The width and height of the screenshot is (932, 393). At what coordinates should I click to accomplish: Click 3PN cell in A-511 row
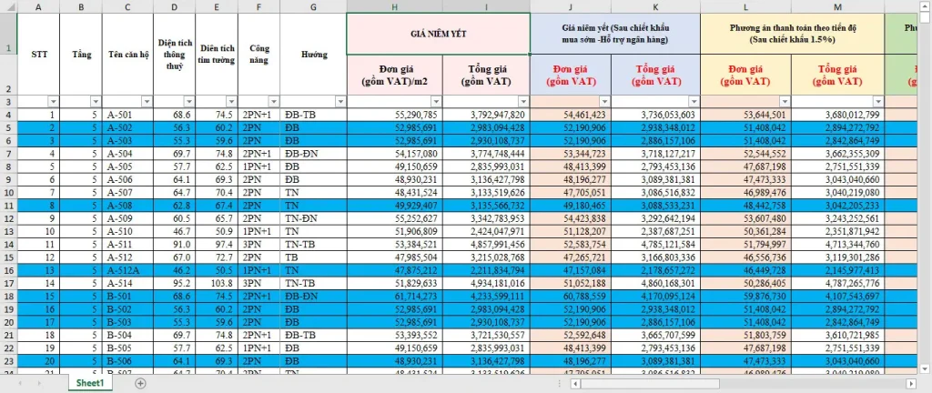tap(258, 246)
